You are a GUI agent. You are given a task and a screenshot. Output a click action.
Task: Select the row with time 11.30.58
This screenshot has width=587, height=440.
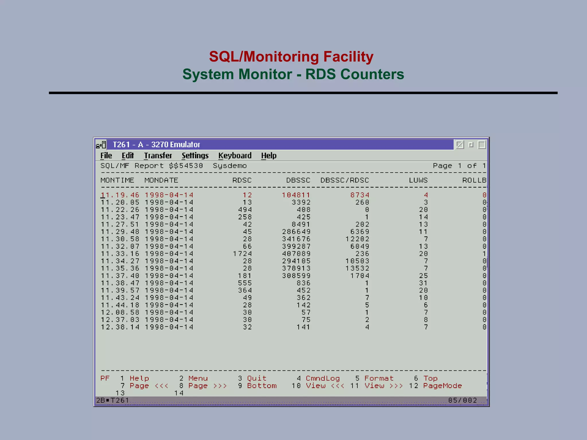[x=293, y=239]
